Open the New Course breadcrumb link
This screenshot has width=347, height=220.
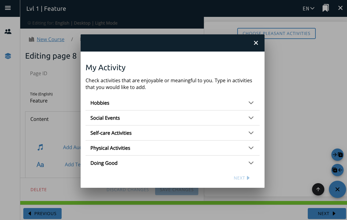coord(51,39)
